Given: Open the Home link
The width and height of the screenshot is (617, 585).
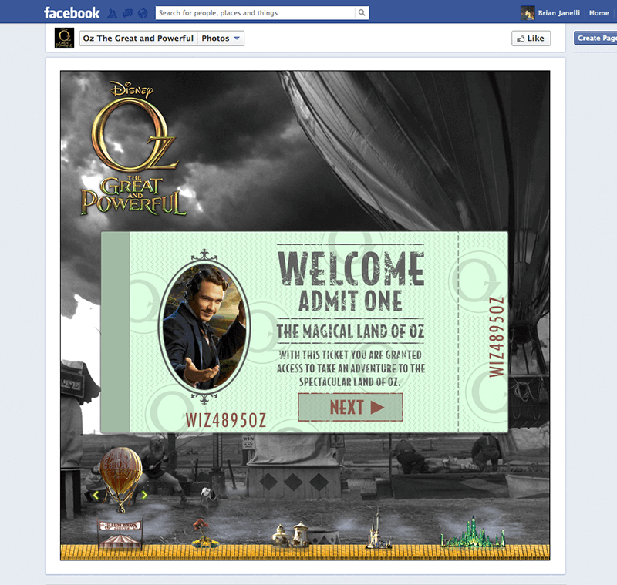Looking at the screenshot, I should tap(599, 13).
